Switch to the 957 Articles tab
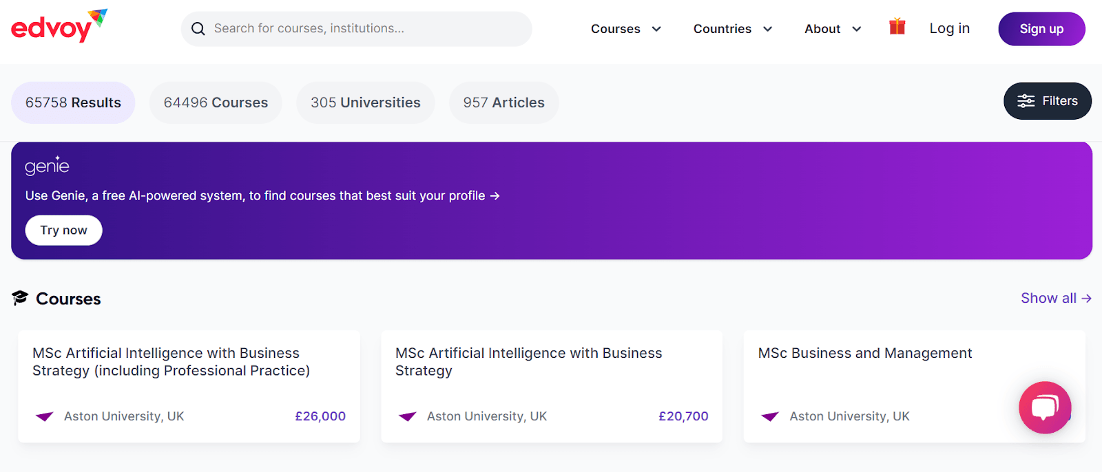The image size is (1102, 472). 504,103
